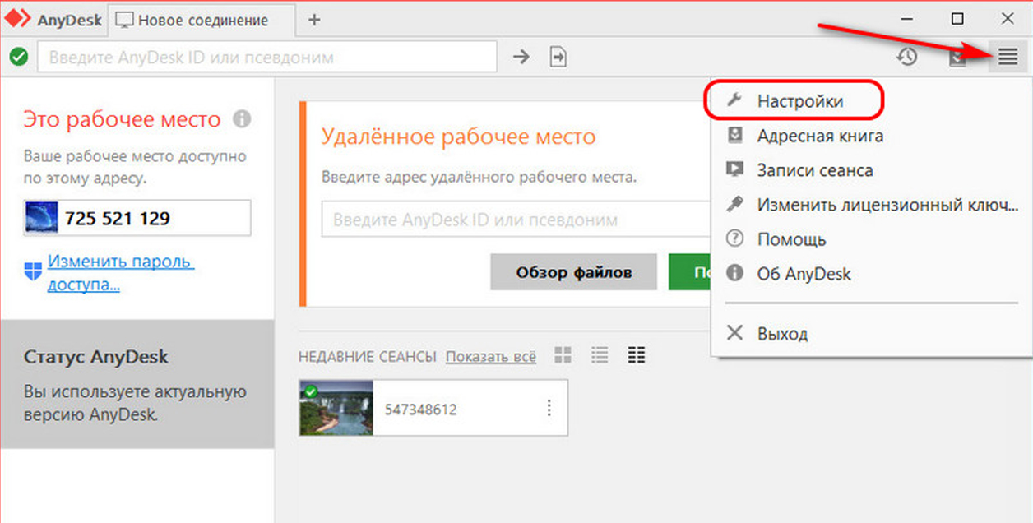
Task: Switch recent sessions to compact grid view
Action: (x=637, y=355)
